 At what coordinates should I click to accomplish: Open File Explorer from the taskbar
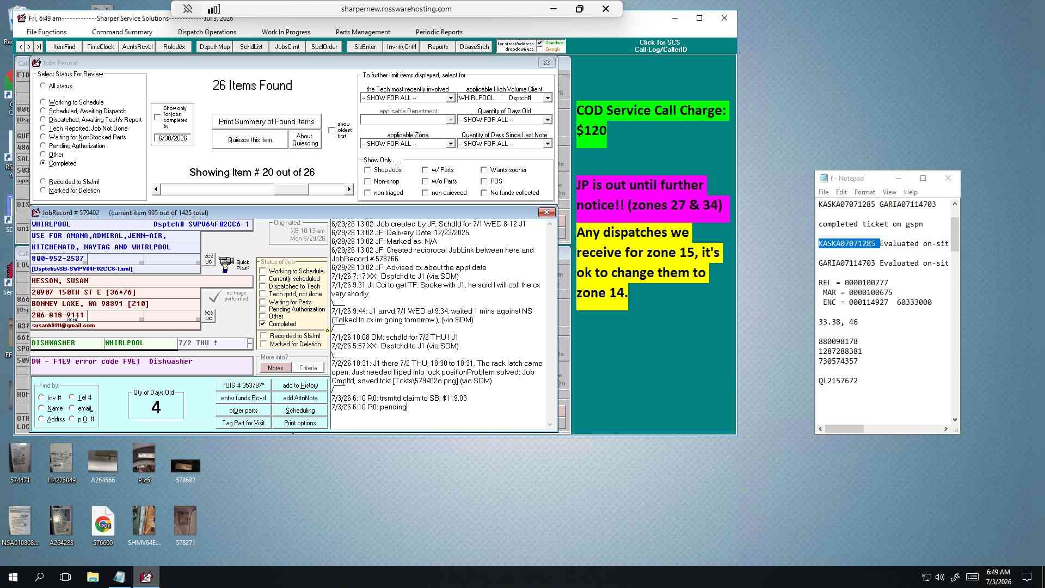[x=93, y=577]
